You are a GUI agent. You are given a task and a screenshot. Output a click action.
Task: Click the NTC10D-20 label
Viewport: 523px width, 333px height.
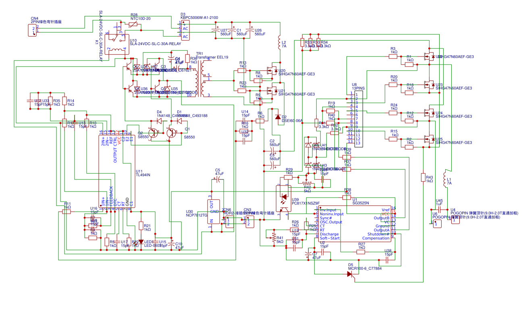pyautogui.click(x=141, y=19)
